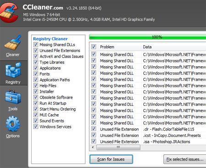Click the horizontal scrollbar thumb
206x168 pixels.
pyautogui.click(x=118, y=147)
